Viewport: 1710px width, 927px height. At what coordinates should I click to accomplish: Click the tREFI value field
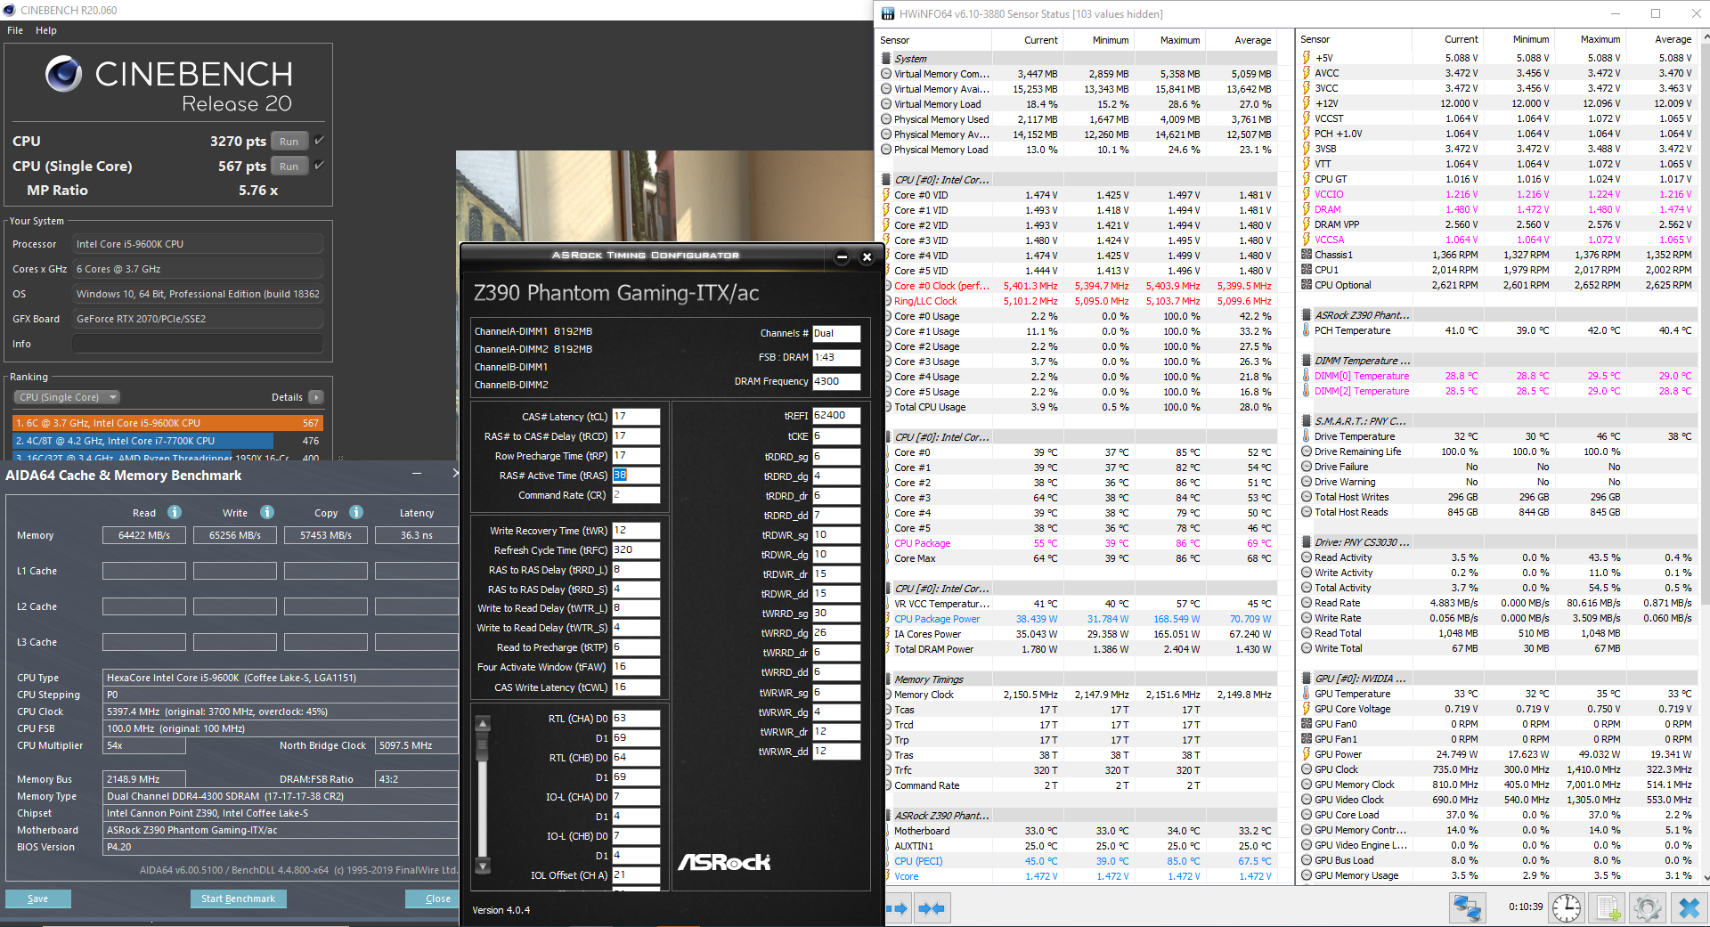[836, 416]
